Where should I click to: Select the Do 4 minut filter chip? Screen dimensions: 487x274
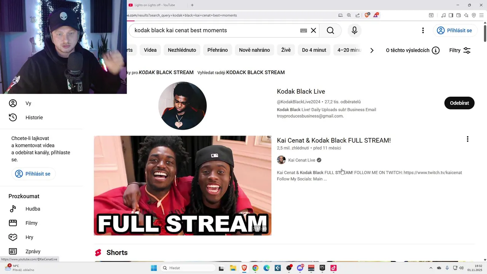(314, 50)
